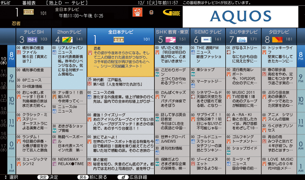
Task: Click the orange recommendation icon in top bar
Action: pyautogui.click(x=137, y=12)
